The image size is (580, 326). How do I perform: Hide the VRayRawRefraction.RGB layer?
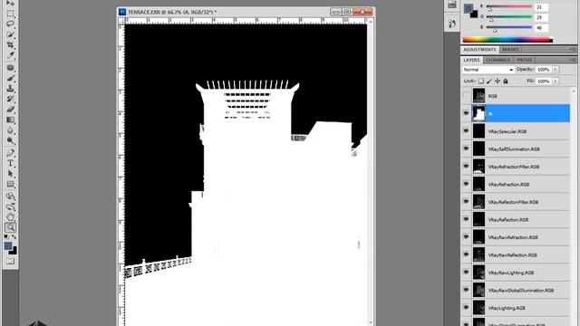(x=466, y=237)
